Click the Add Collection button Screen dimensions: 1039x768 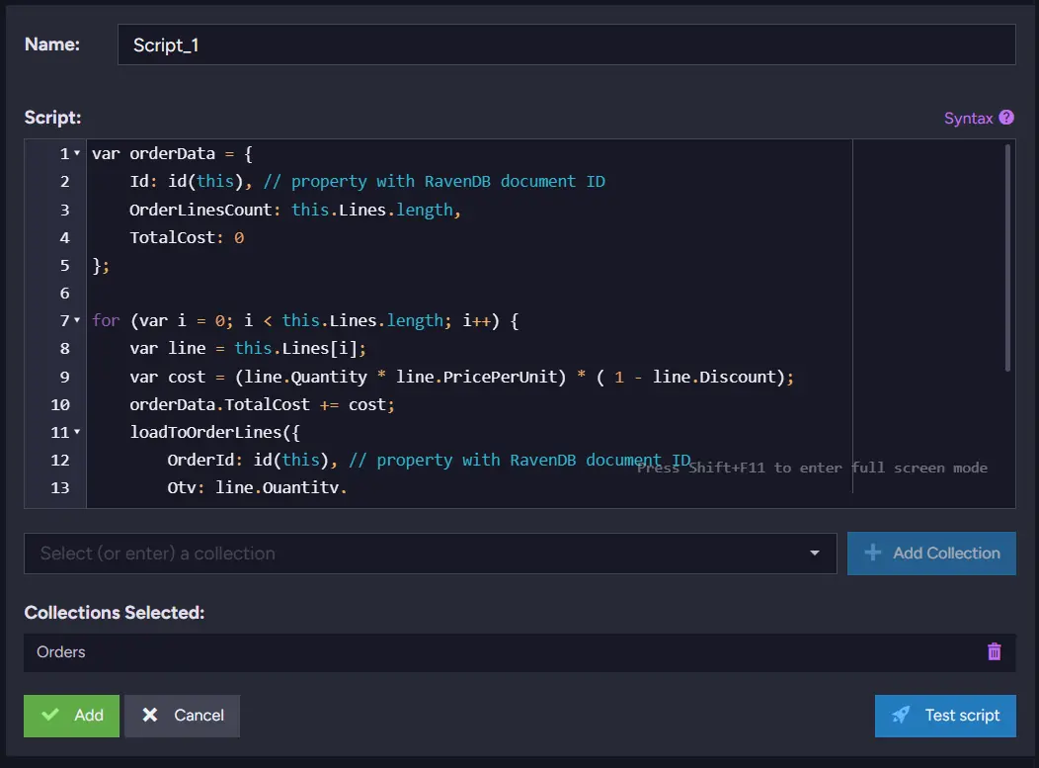pos(931,554)
